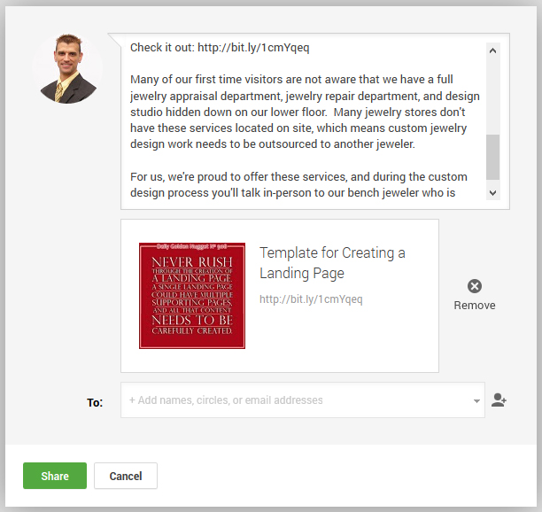Open the red landing page thumbnail

click(192, 296)
